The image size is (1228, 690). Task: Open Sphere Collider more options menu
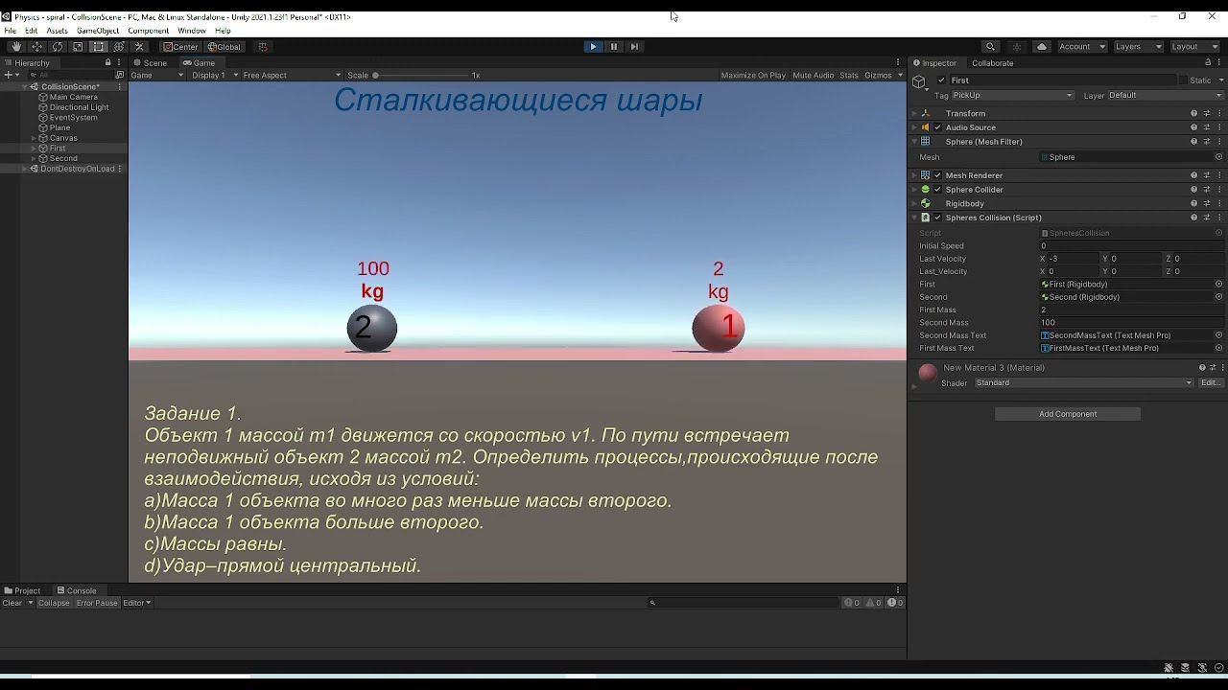pyautogui.click(x=1219, y=190)
